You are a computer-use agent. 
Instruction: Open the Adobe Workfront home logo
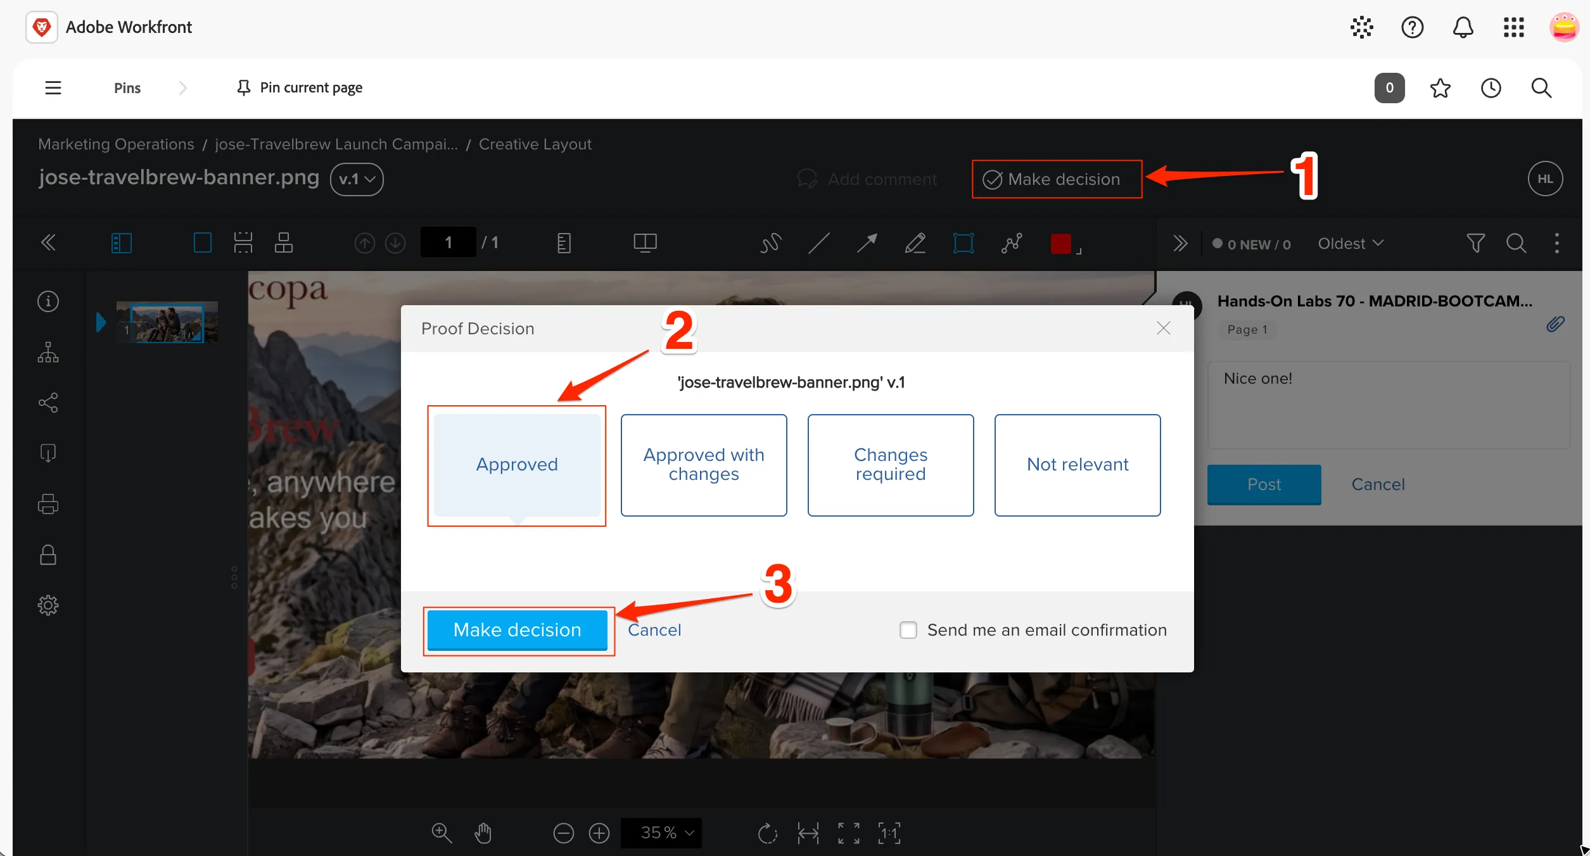pyautogui.click(x=42, y=27)
